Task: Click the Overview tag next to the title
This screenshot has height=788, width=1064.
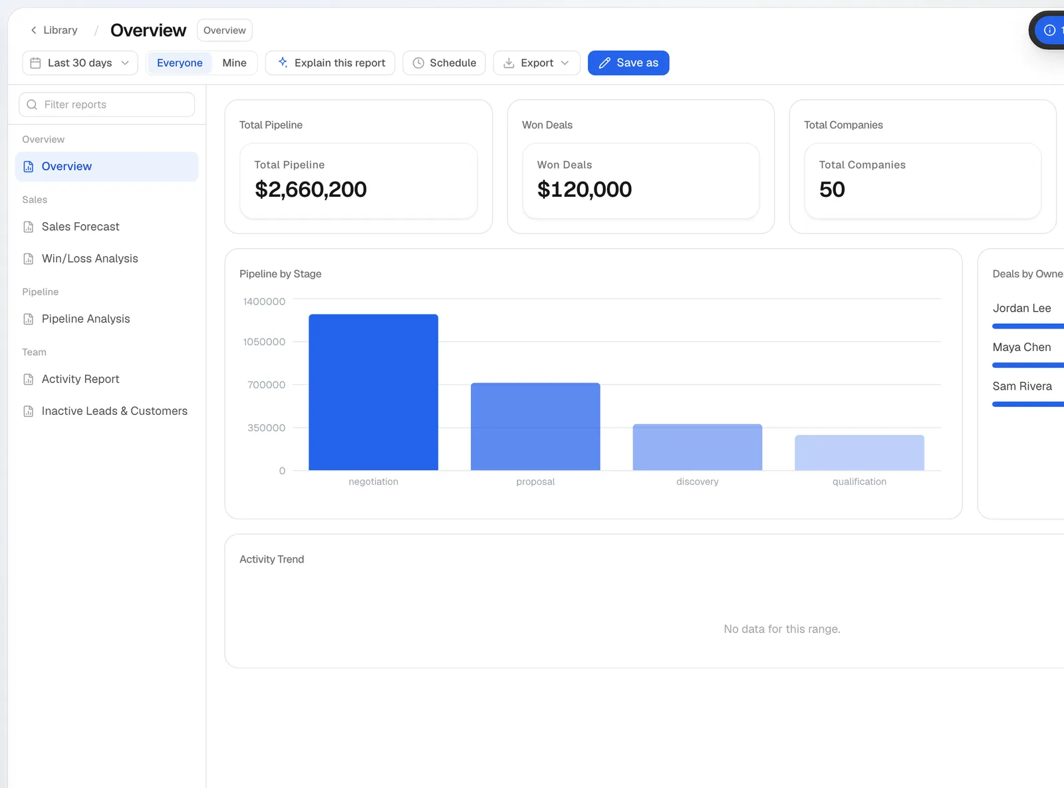Action: tap(225, 30)
